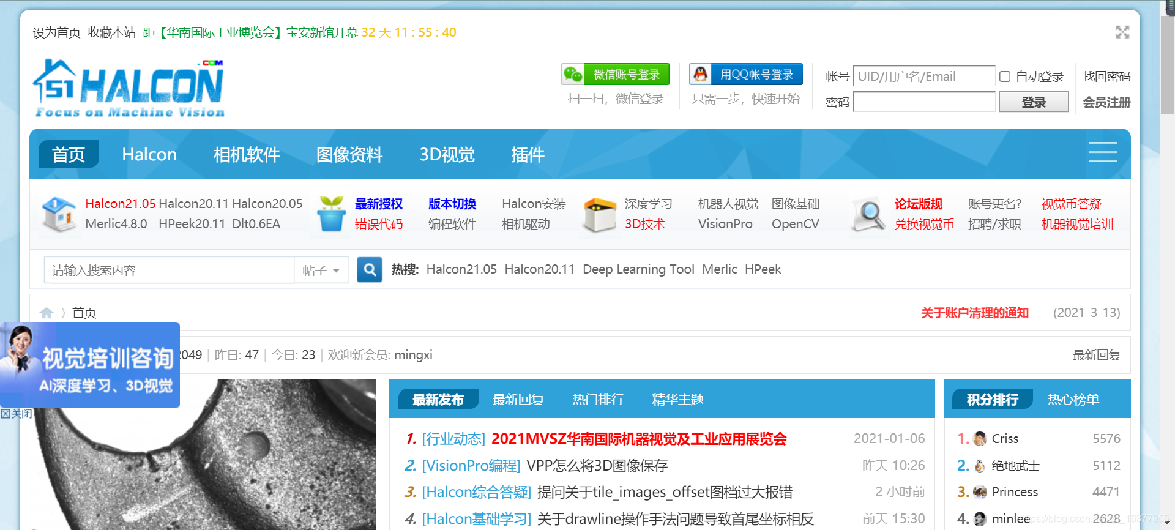Switch to 最新发布 tab
Viewport: 1175px width, 530px height.
point(438,400)
